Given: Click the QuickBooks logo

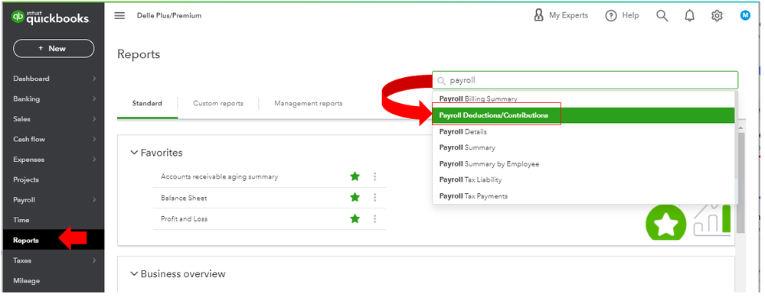Looking at the screenshot, I should pos(51,18).
